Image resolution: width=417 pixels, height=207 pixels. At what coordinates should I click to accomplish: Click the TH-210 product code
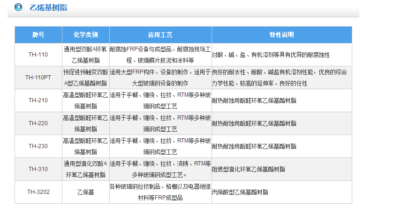[x=38, y=100]
